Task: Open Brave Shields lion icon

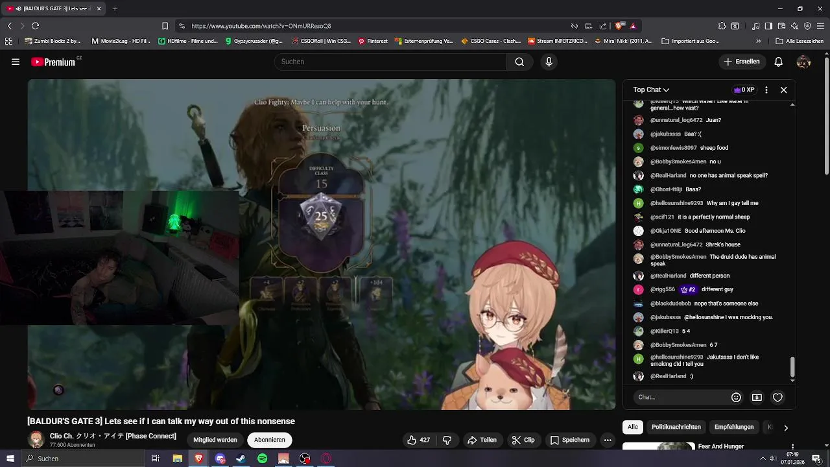Action: point(619,26)
